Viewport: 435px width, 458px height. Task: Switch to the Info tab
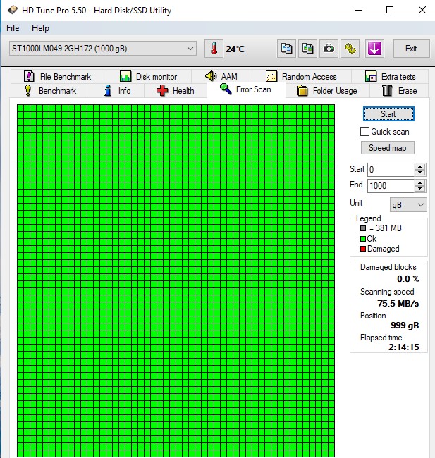[117, 91]
